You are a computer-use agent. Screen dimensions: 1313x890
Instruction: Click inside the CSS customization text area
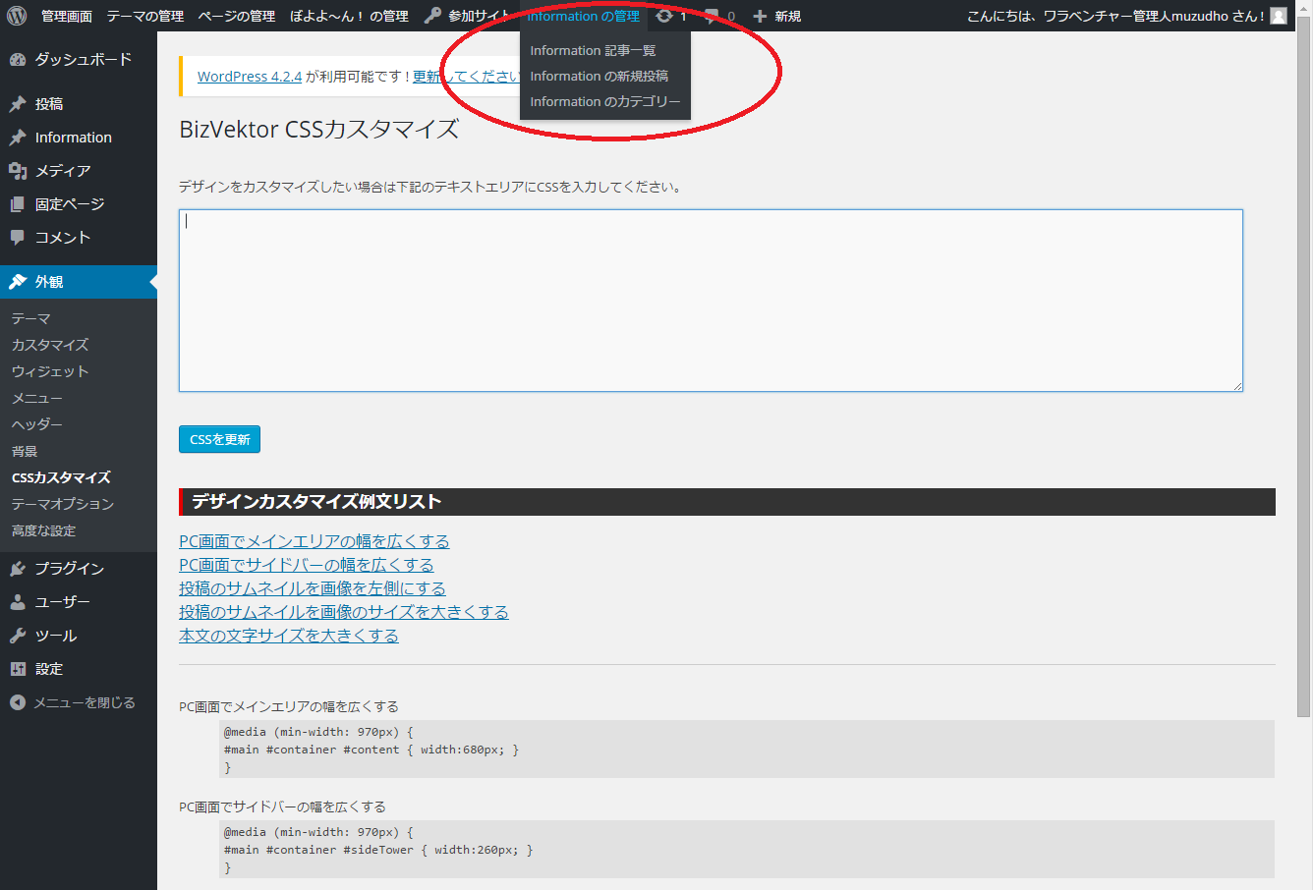[x=711, y=301]
